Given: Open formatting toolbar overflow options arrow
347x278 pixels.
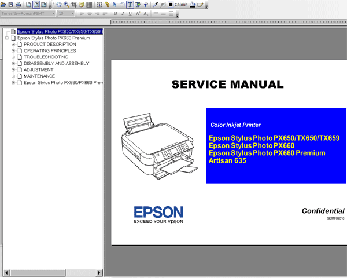Looking at the screenshot, I should tap(178, 15).
